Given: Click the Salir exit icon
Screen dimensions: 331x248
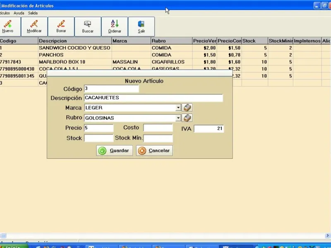Looking at the screenshot, I should [x=141, y=26].
